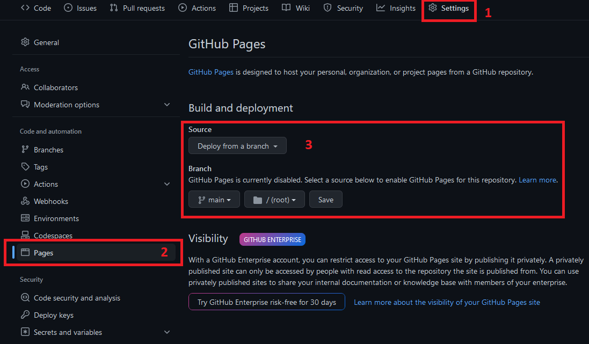Image resolution: width=589 pixels, height=344 pixels.
Task: Go to the Pull requests tab
Action: pos(137,8)
